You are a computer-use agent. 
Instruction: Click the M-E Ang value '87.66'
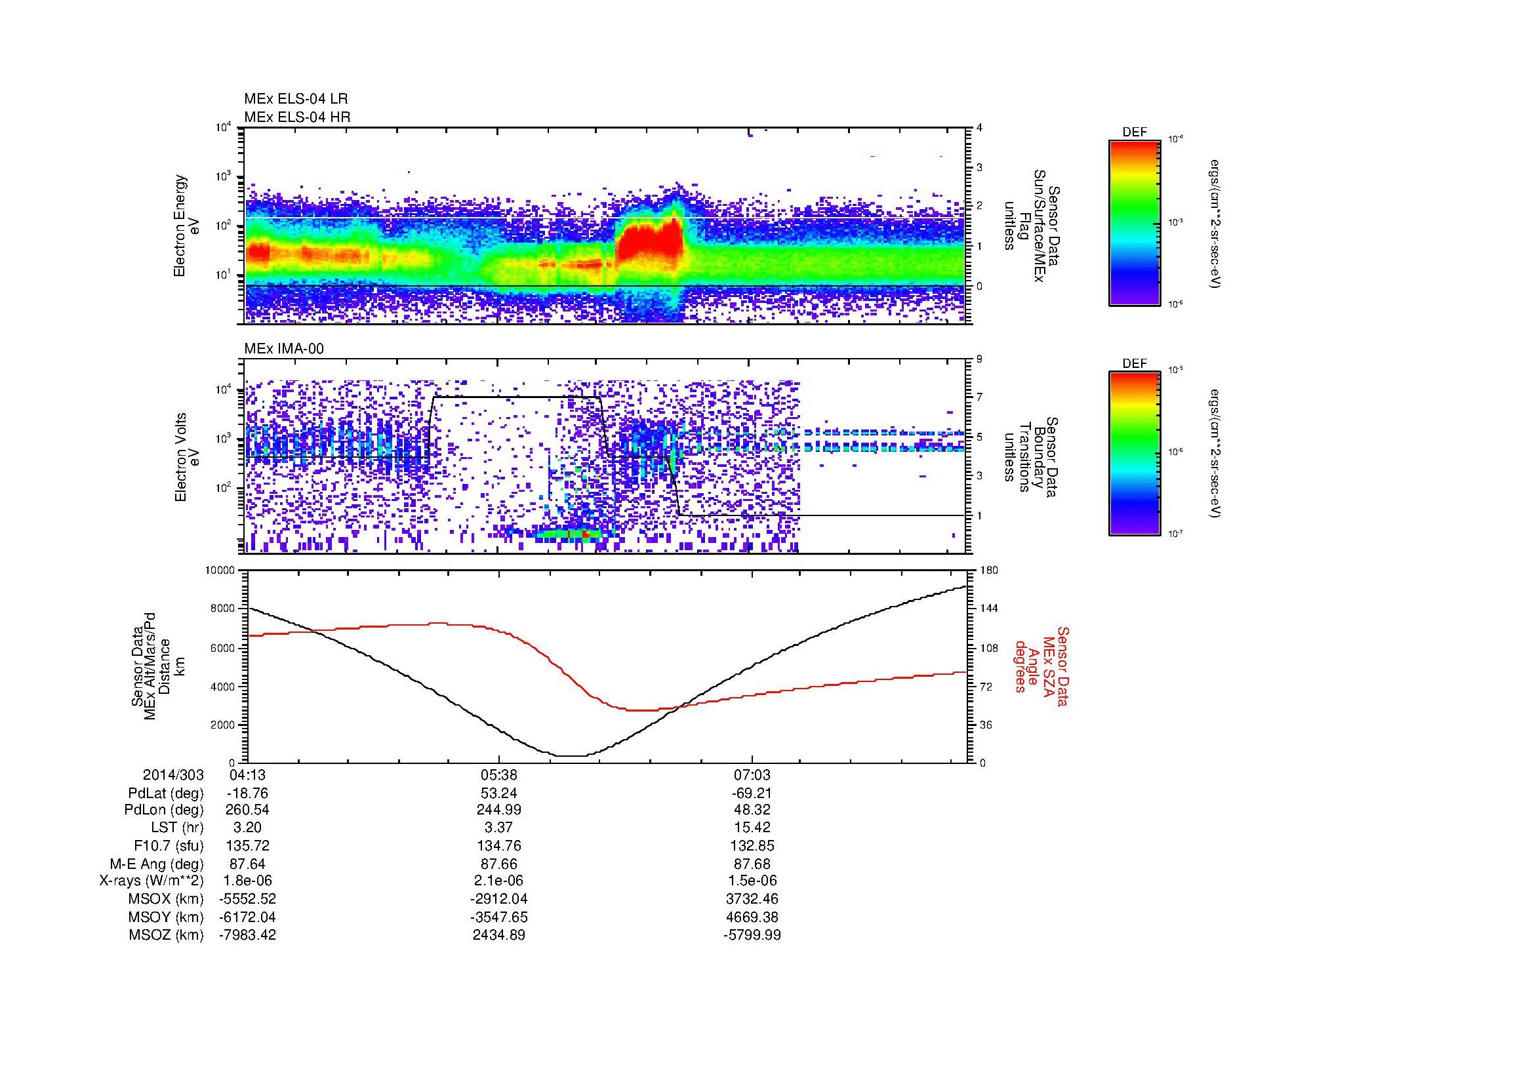tap(499, 864)
